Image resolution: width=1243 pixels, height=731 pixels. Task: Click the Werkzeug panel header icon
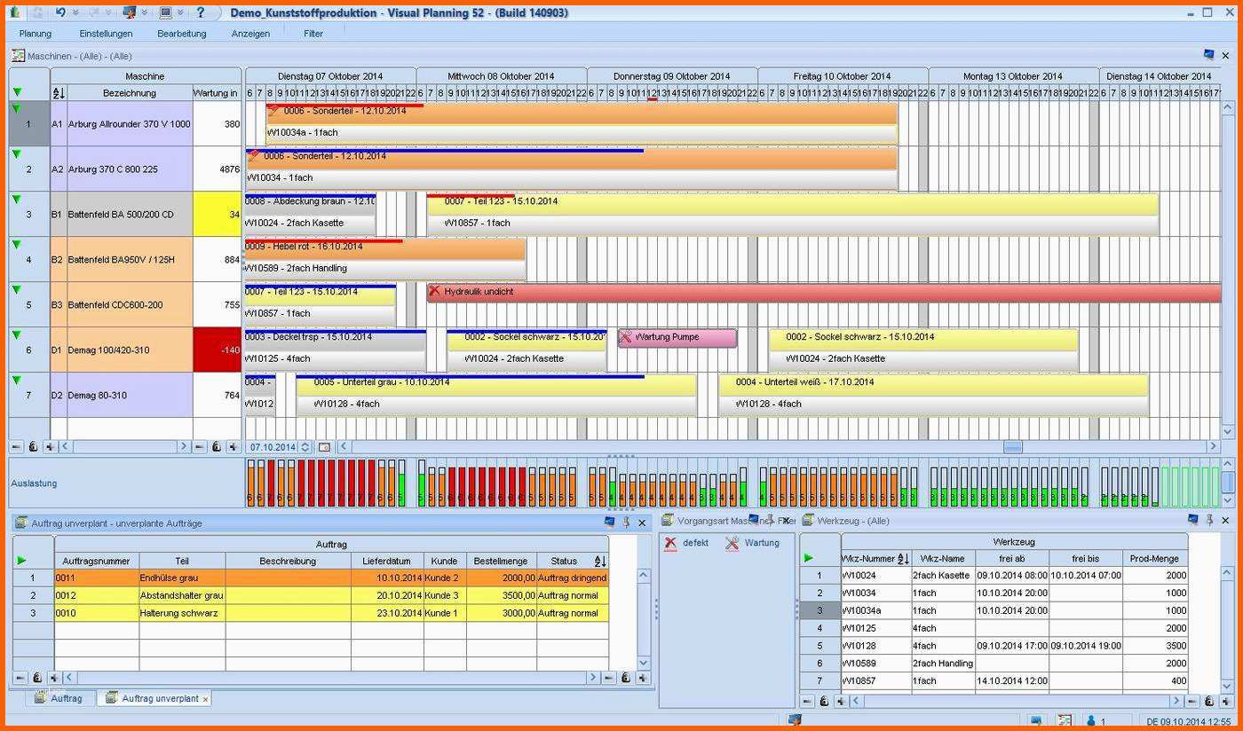808,521
